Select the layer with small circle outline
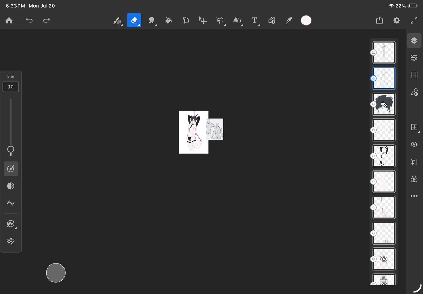This screenshot has width=423, height=294. pyautogui.click(x=384, y=233)
